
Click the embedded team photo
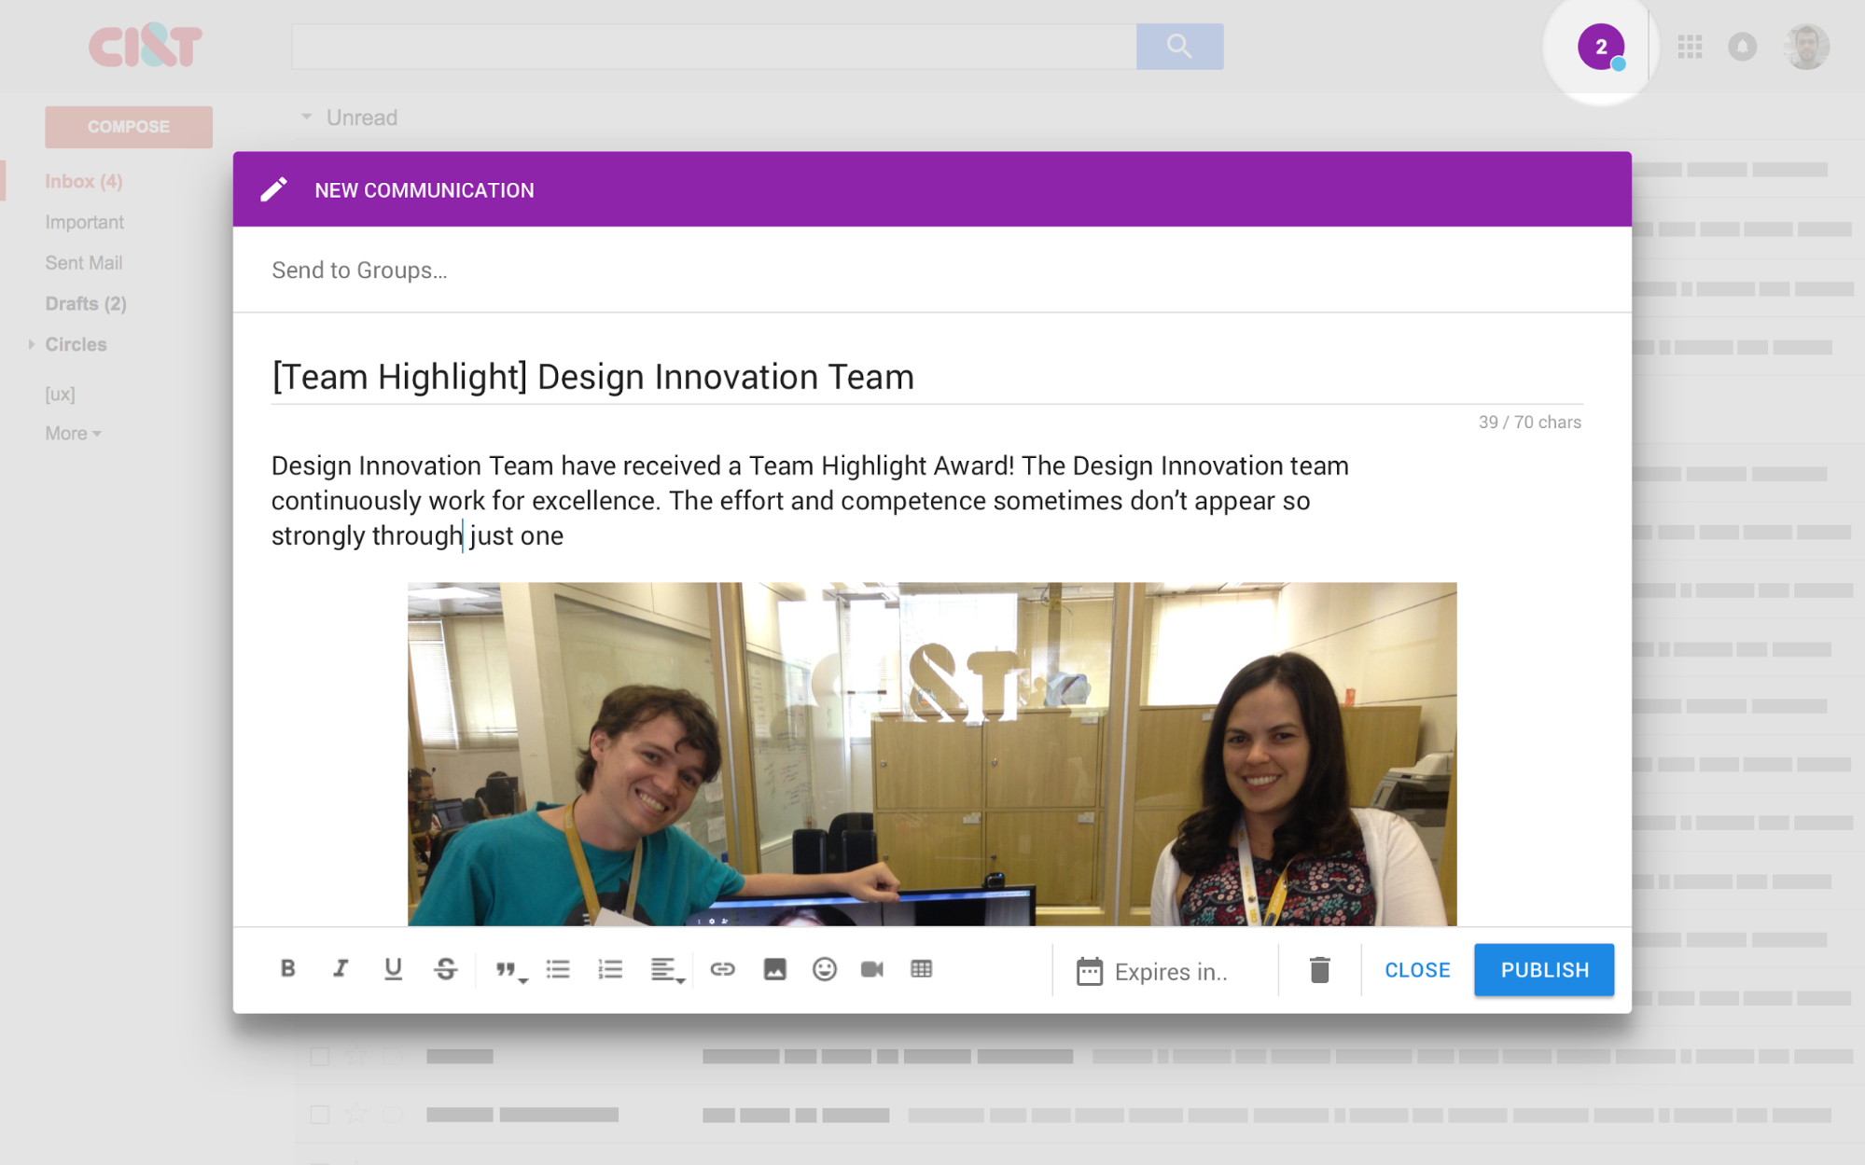click(931, 754)
